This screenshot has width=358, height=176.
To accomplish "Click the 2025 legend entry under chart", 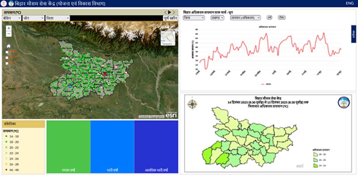I will click(x=266, y=84).
